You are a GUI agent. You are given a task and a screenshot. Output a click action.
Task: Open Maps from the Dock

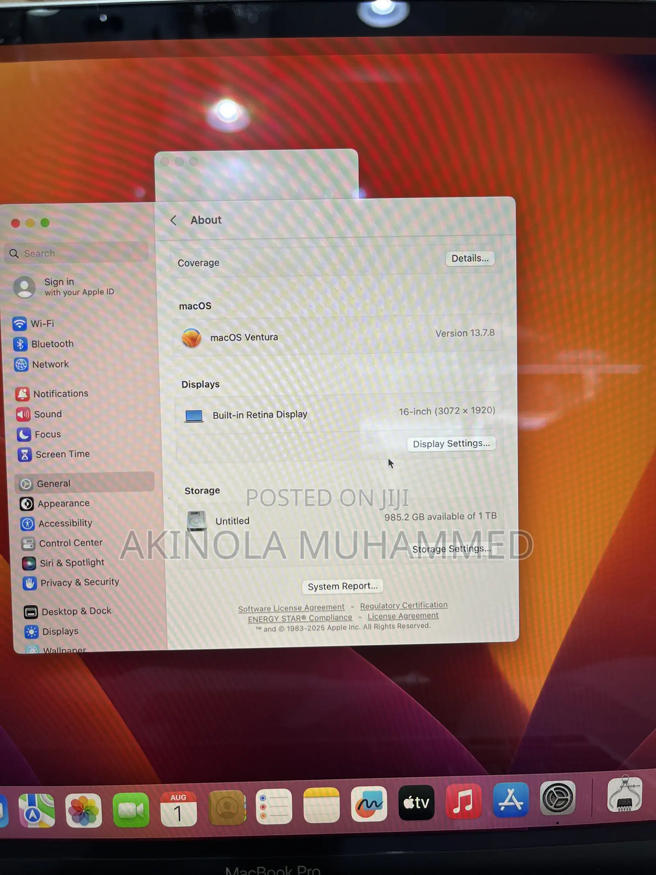point(36,811)
